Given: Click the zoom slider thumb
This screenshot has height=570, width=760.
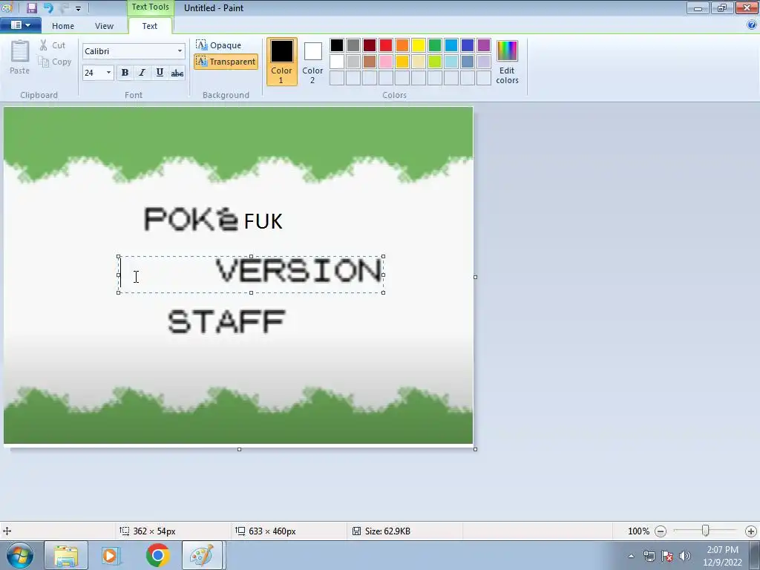Looking at the screenshot, I should [706, 531].
